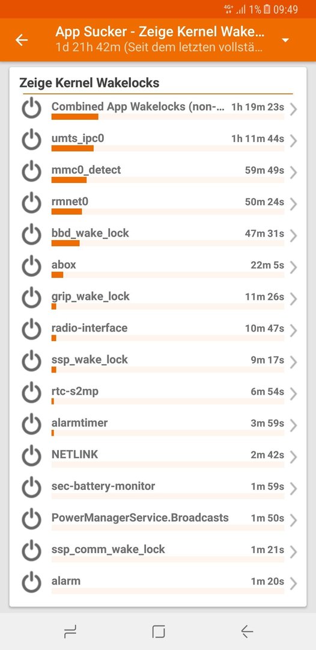This screenshot has height=650, width=316.
Task: Open the ssp_wake_lock item
Action: pyautogui.click(x=158, y=363)
